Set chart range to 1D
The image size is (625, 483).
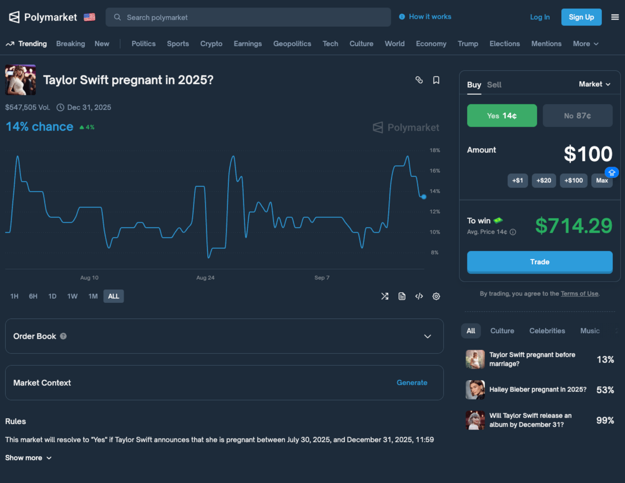point(52,296)
